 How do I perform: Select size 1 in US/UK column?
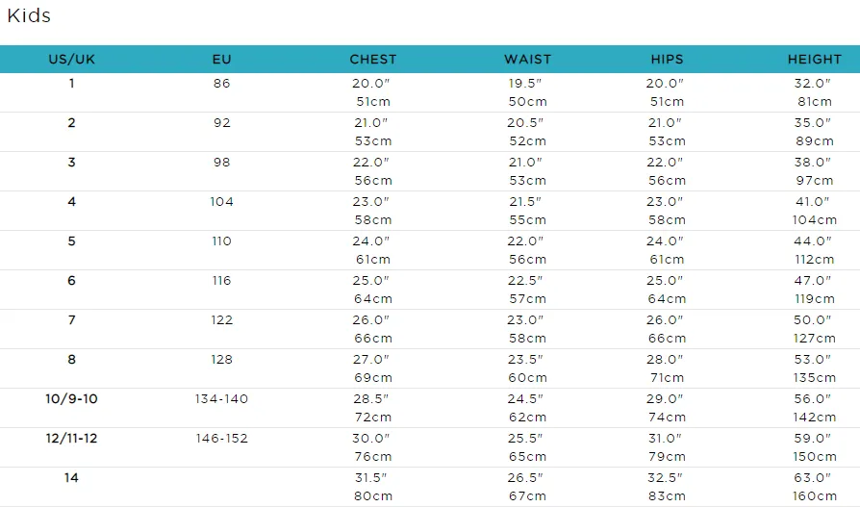71,84
